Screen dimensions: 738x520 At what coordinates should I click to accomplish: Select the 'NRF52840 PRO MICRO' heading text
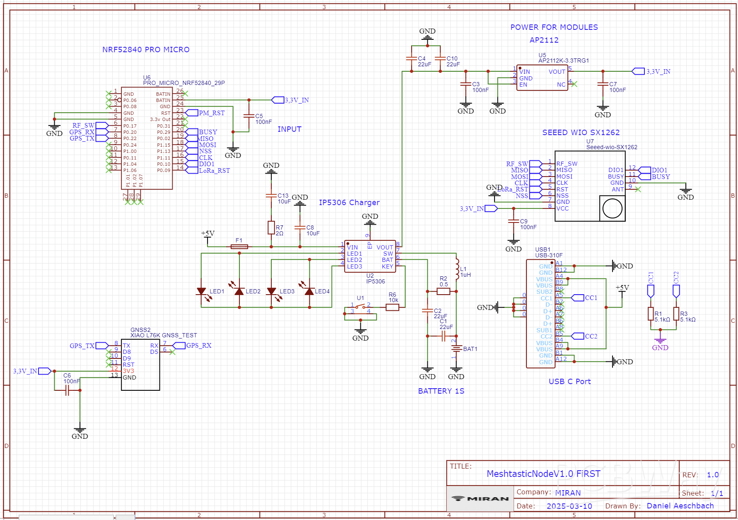pyautogui.click(x=146, y=50)
